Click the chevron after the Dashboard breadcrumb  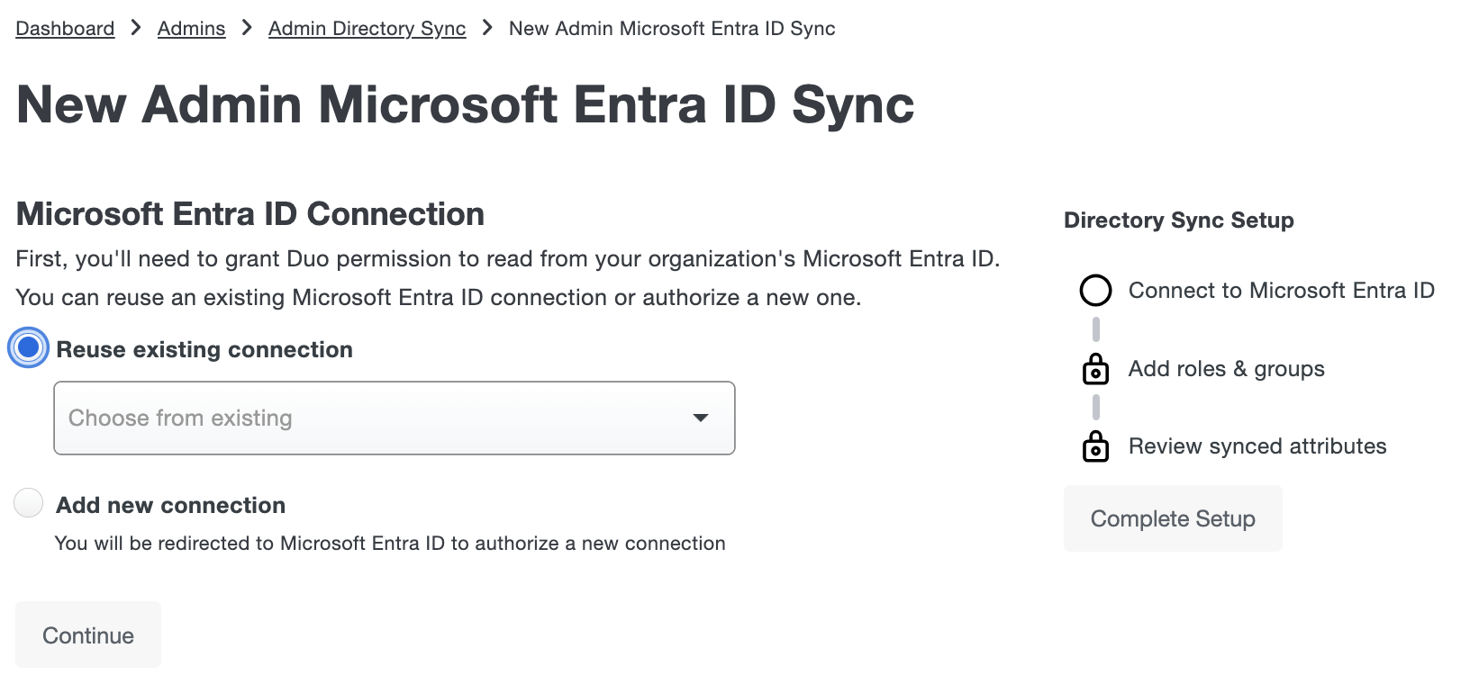pos(136,28)
